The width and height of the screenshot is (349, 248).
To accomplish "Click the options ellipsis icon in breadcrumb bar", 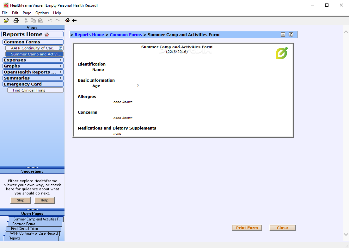I will [x=283, y=35].
